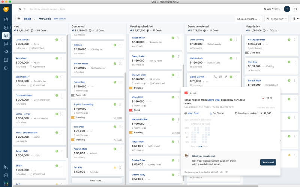Click the Deals breadcrumb item
The image size is (300, 187).
pos(27,18)
